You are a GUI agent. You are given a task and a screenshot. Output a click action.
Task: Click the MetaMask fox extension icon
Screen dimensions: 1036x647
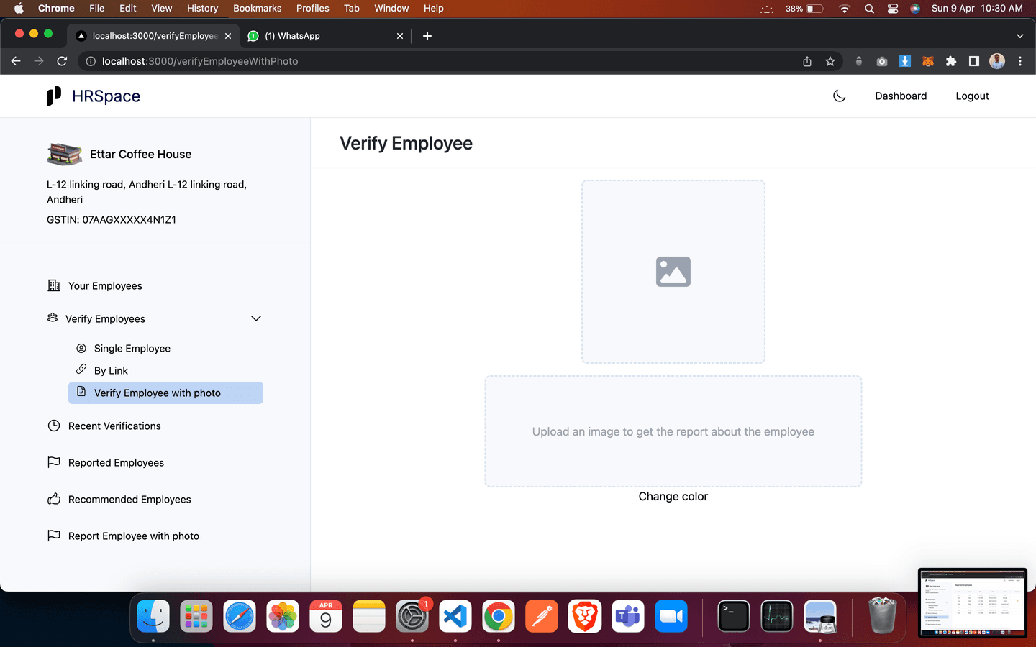[x=928, y=61]
